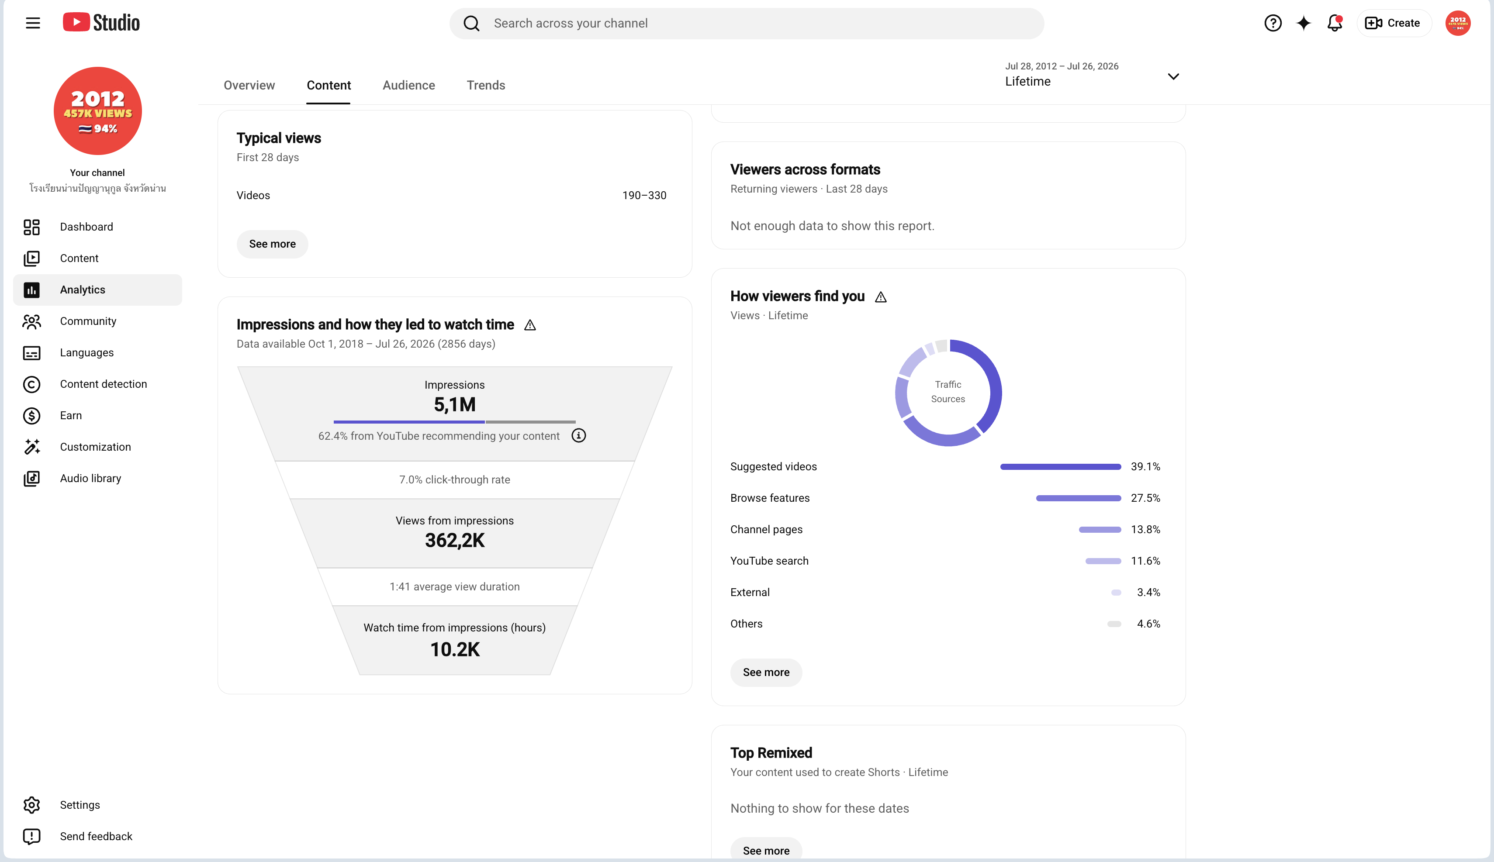Open account avatar menu at top right
Viewport: 1494px width, 862px height.
[1457, 23]
